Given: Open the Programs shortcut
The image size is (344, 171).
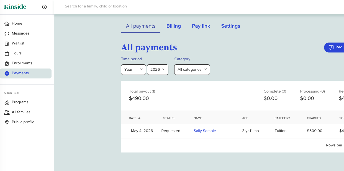Looking at the screenshot, I should [x=26, y=102].
